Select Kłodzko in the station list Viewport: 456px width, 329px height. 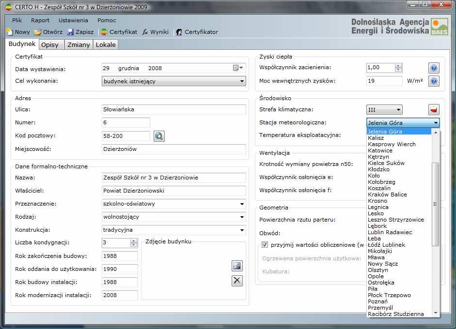click(399, 169)
